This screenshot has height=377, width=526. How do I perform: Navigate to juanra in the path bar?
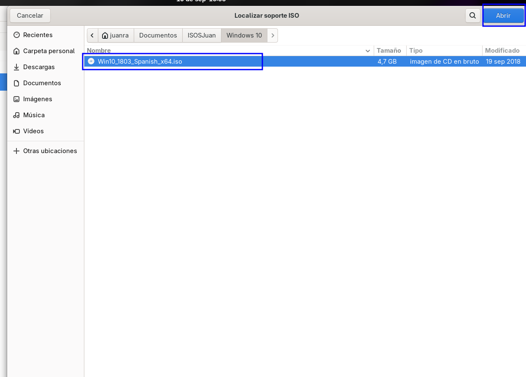click(x=116, y=35)
